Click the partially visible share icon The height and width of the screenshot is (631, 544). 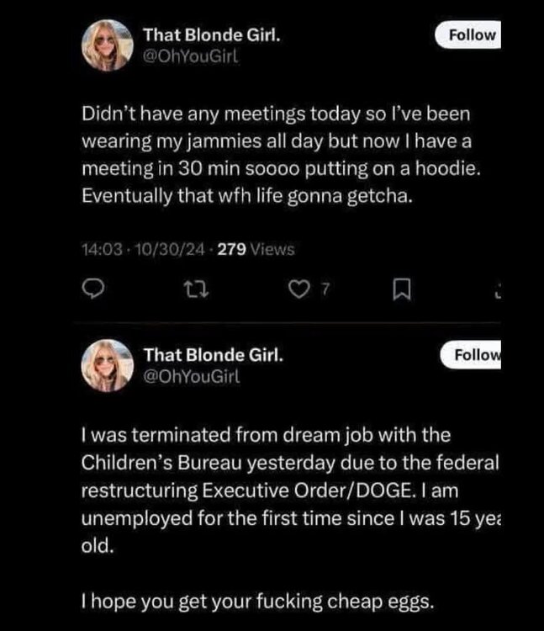(x=497, y=291)
